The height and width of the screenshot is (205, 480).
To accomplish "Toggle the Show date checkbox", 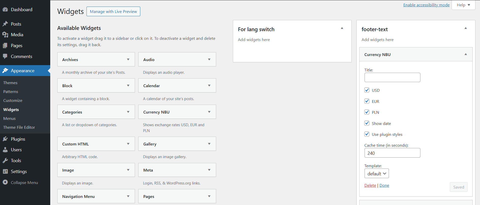I will click(367, 123).
